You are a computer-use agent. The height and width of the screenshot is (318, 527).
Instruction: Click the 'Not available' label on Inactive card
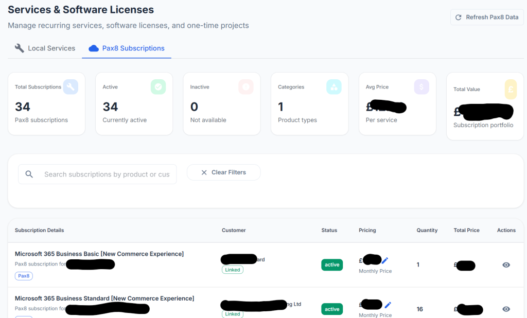tap(208, 120)
